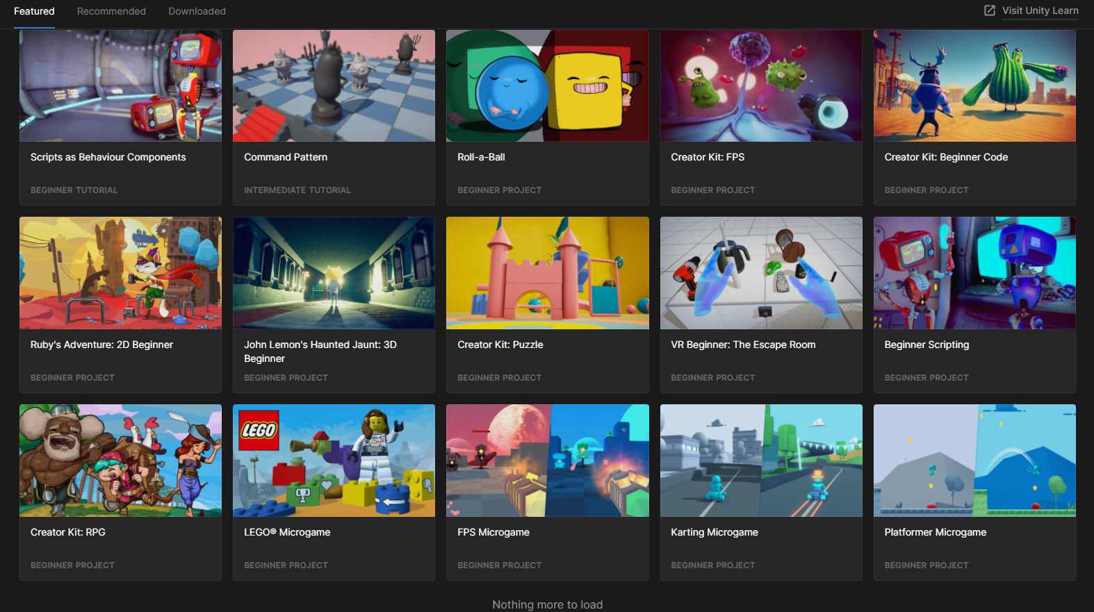Select the Creator Kit: Beginner Code title
The width and height of the screenshot is (1094, 612).
[x=946, y=157]
